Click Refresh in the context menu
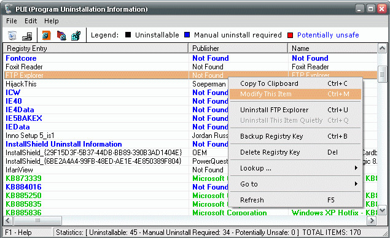 click(x=295, y=200)
